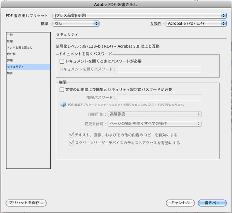The image size is (232, 213).
Task: Open the 変更を許可 dropdown
Action: click(x=155, y=123)
